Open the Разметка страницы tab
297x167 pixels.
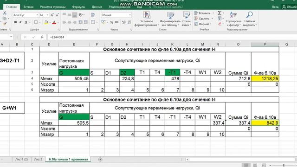(x=52, y=7)
